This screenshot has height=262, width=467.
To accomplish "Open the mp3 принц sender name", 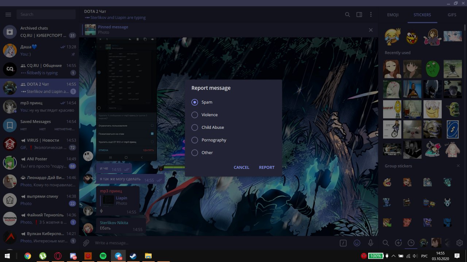I will tap(111, 191).
